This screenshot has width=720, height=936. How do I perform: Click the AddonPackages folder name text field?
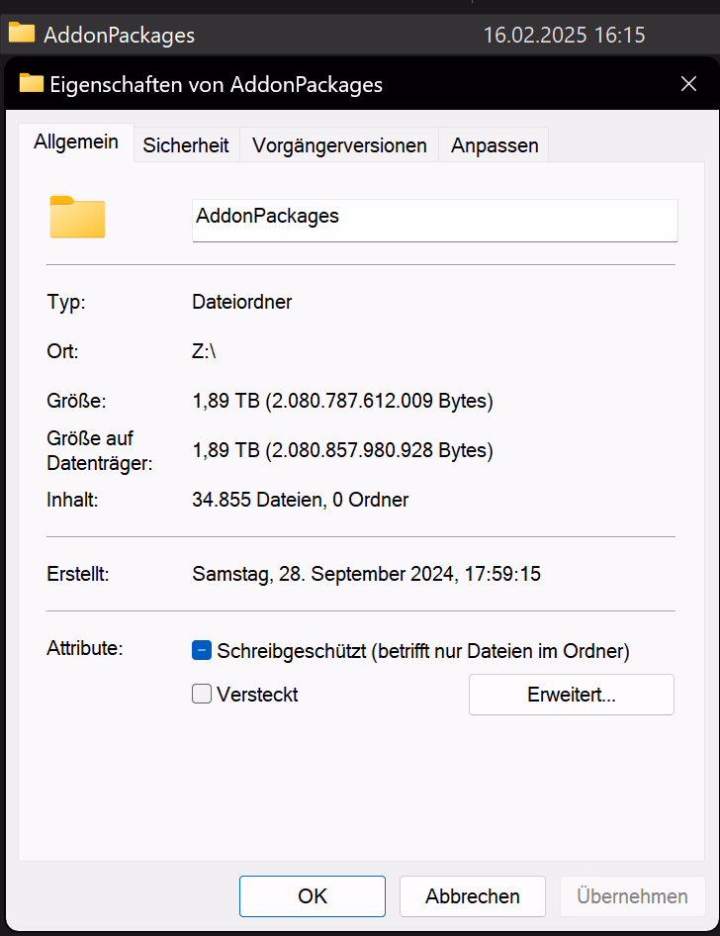pos(434,219)
